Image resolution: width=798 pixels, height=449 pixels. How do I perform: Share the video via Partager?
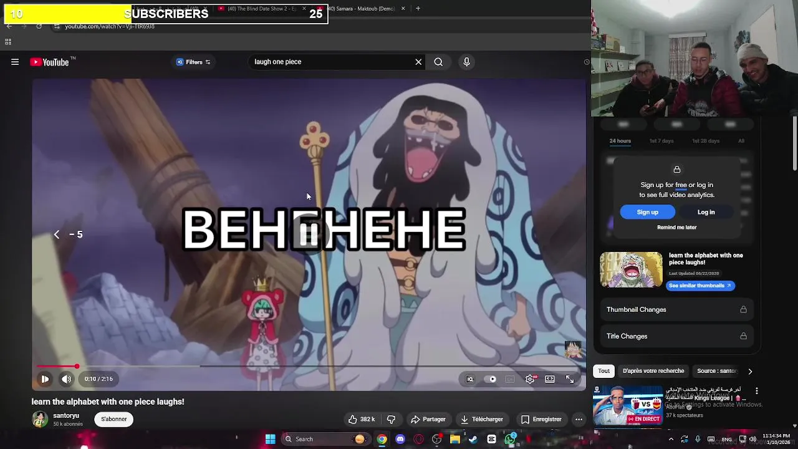point(428,419)
